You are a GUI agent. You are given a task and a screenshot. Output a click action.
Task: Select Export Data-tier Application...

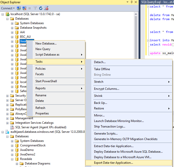[x=129, y=163]
